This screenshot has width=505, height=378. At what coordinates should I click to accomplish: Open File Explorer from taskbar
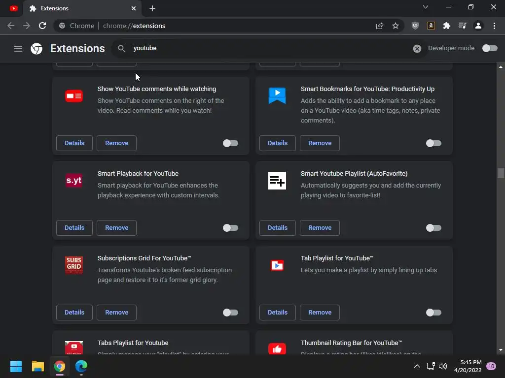pos(37,366)
